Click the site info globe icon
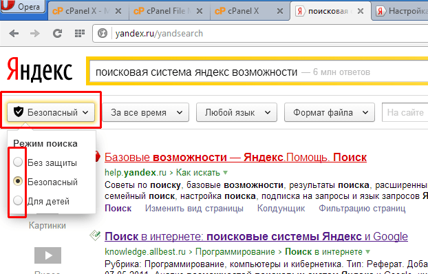Image resolution: width=428 pixels, height=274 pixels. tap(103, 33)
